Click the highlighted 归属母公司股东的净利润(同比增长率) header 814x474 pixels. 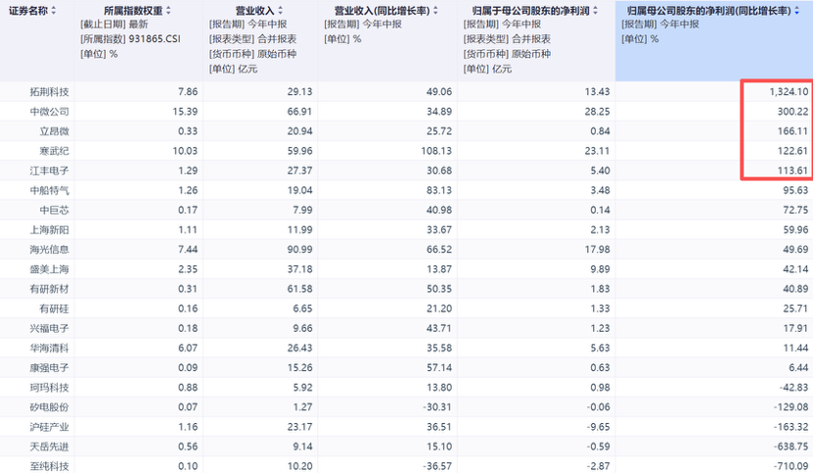709,11
